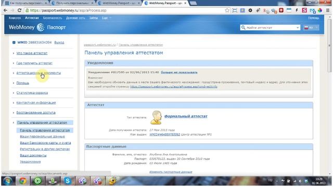Click Изменить паспортные данные link

pos(171,172)
